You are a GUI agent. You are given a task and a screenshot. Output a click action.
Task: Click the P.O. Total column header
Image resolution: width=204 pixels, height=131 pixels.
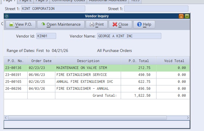[139, 61]
